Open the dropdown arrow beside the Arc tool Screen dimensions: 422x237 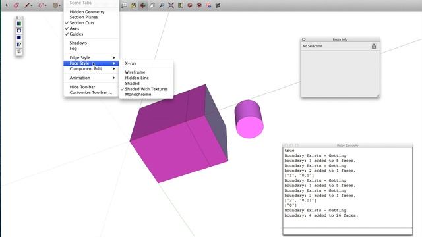tap(45, 5)
